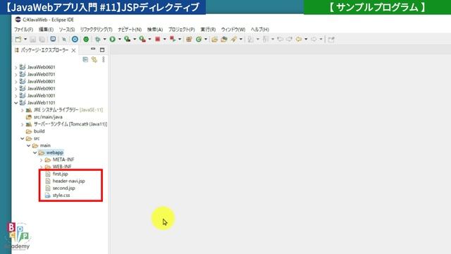This screenshot has height=254, width=451.
Task: Open the Debug dropdown arrow
Action: (x=104, y=40)
